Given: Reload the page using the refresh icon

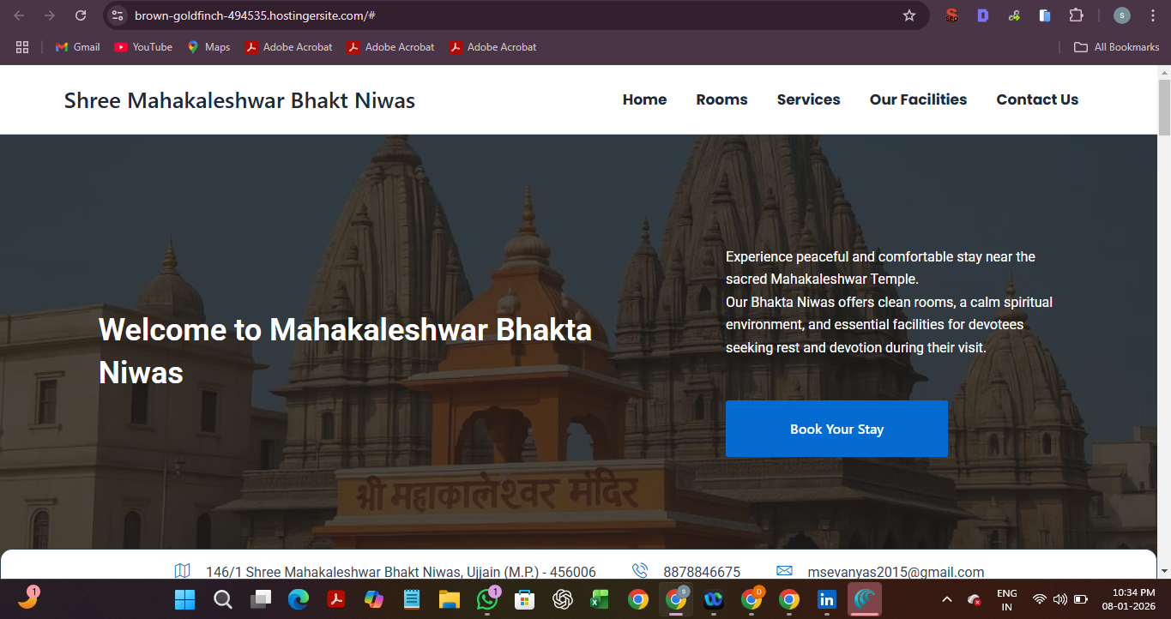Looking at the screenshot, I should 81,15.
